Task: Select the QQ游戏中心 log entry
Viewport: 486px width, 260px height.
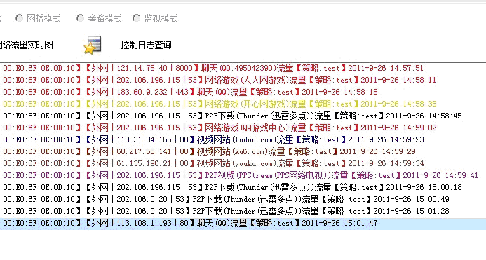Action: pos(243,128)
